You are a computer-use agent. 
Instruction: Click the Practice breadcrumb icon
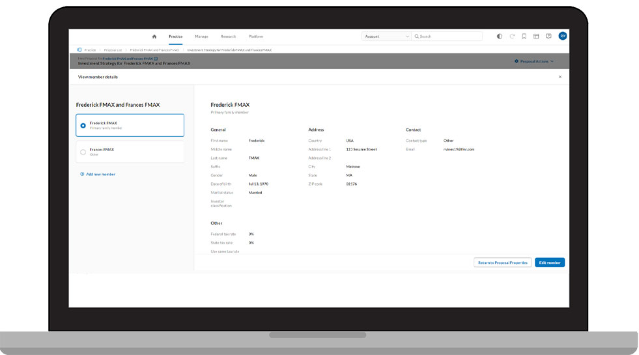79,50
